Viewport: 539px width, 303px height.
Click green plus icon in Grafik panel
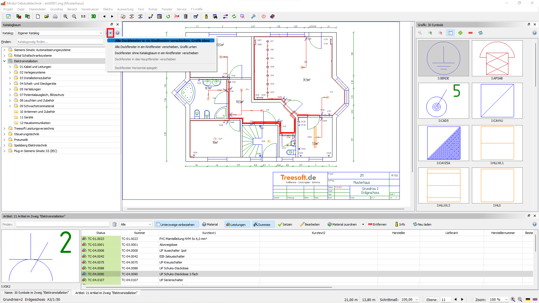[x=460, y=33]
